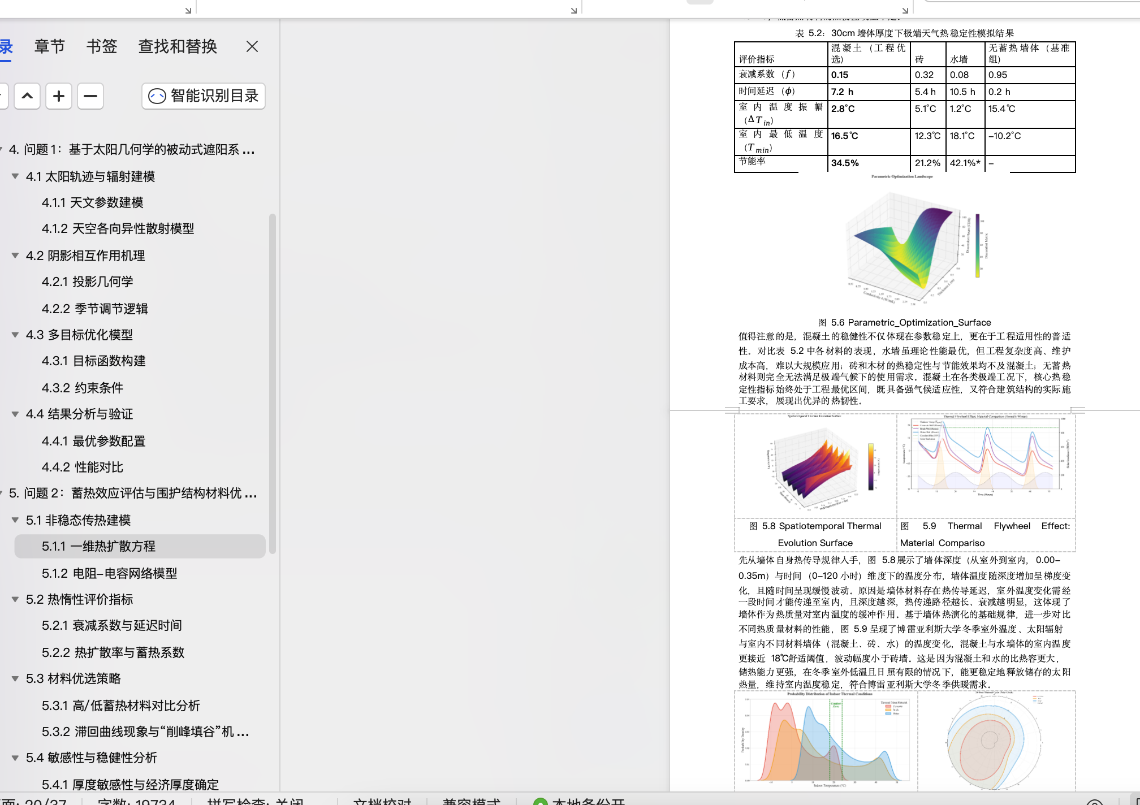Switch to the 章节 tab
Viewport: 1140px width, 805px height.
pos(50,46)
